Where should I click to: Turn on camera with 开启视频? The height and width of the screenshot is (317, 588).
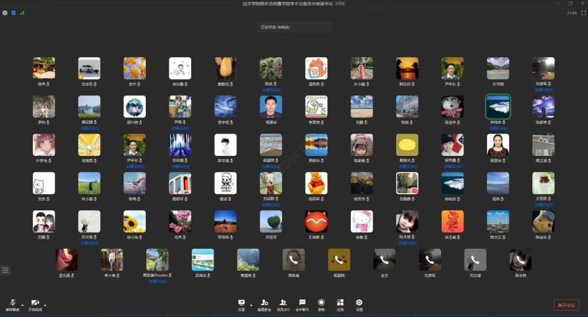36,304
